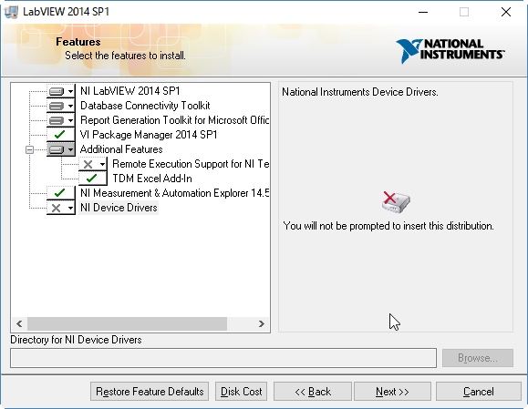Click the Directory for NI Device Drivers field
Screen dimensions: 528x409
coord(223,358)
